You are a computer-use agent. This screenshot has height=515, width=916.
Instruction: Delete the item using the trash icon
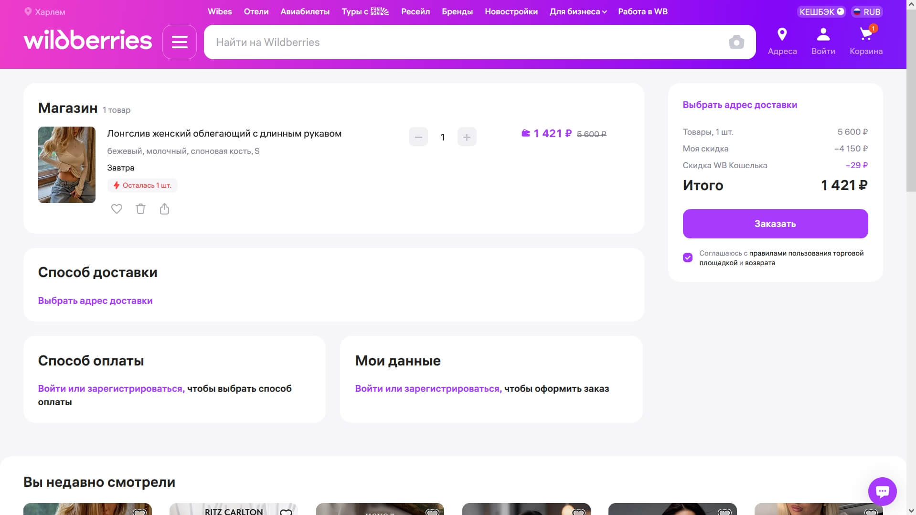pos(140,209)
